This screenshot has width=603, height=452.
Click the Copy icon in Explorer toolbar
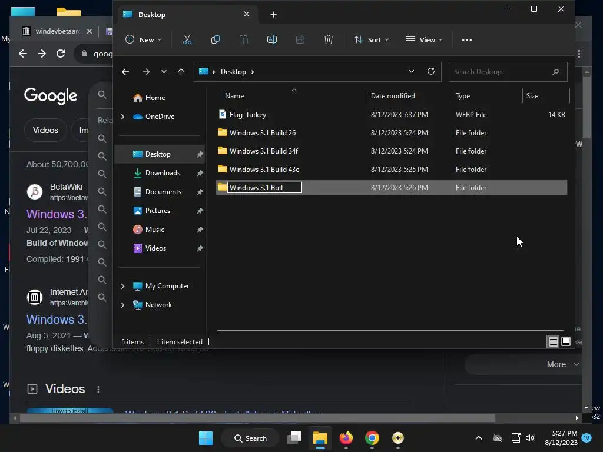tap(216, 39)
